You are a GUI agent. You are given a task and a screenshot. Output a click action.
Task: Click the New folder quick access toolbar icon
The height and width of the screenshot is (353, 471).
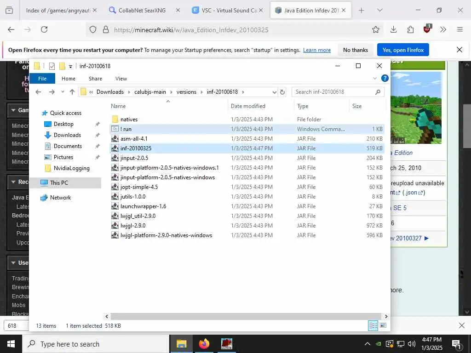point(62,66)
